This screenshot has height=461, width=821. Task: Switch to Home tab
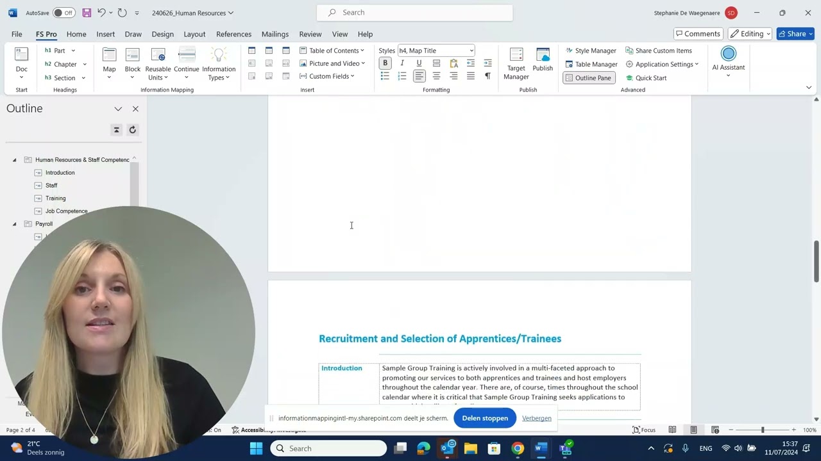click(x=76, y=34)
